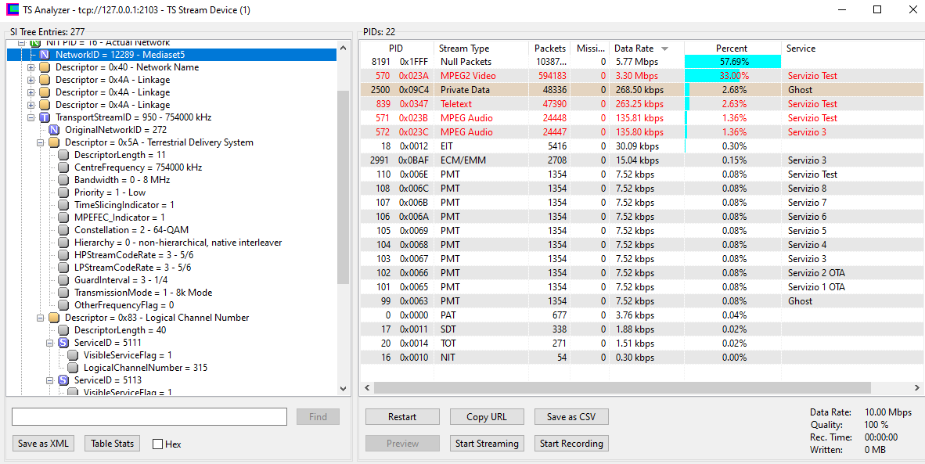Click the Terrestrial Delivery System folder icon
This screenshot has height=464, width=925.
54,142
